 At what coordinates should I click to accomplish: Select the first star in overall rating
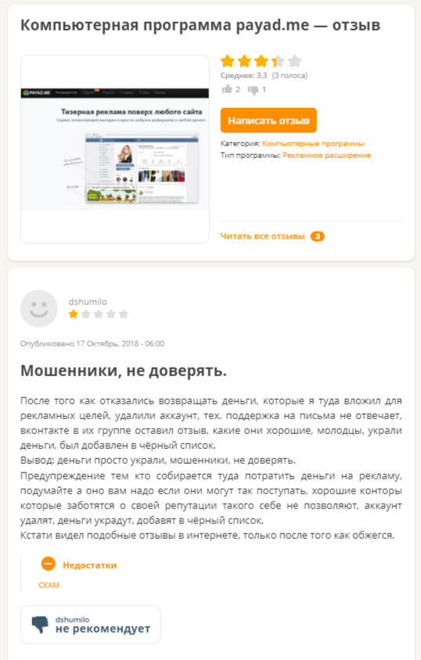[228, 61]
